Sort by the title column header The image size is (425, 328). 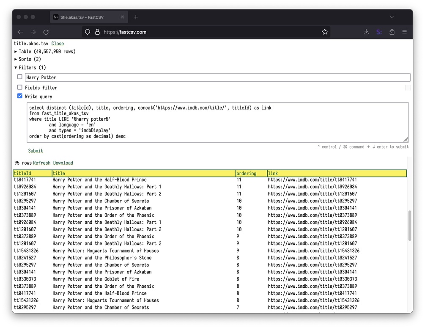pyautogui.click(x=144, y=174)
